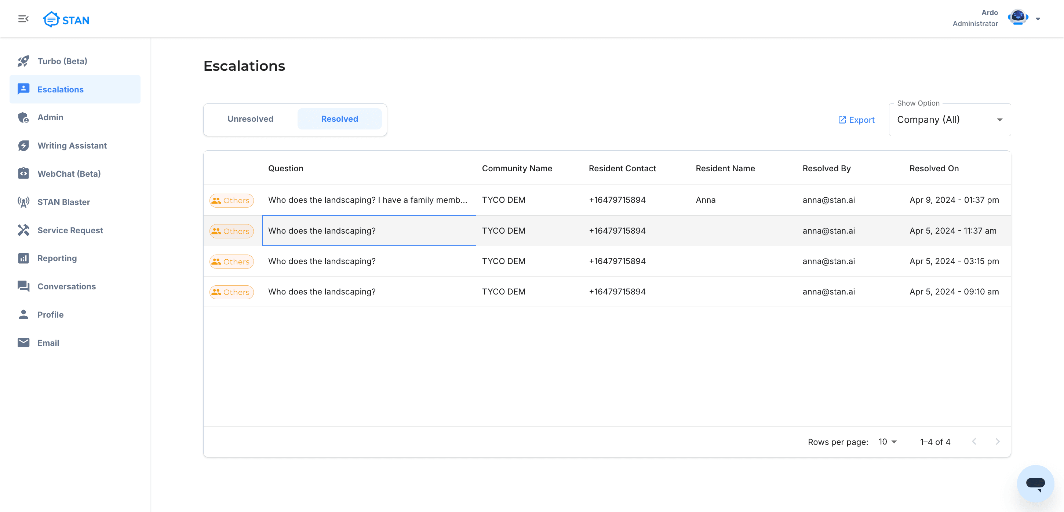Sort by Question column header
1064x512 pixels.
coord(285,168)
